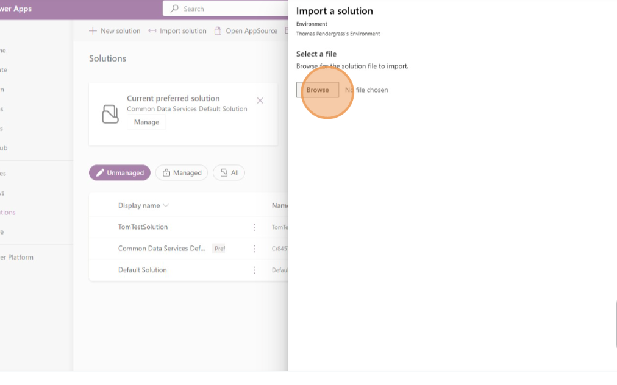This screenshot has height=385, width=617.
Task: Click Import solution text in command bar
Action: tap(183, 30)
